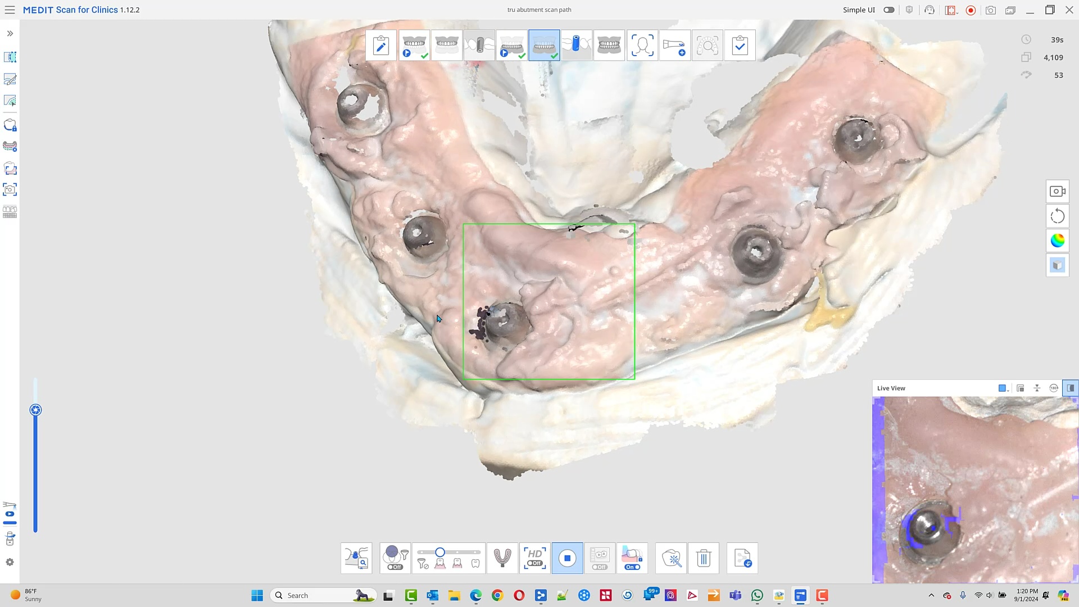
Task: Start video recording with red record button
Action: click(971, 10)
